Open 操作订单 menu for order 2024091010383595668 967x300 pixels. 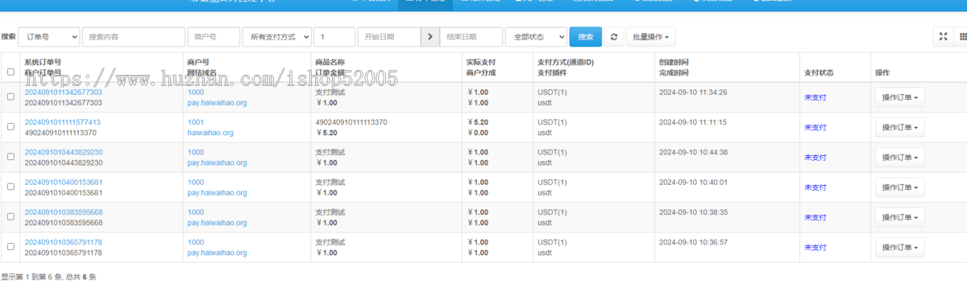coord(899,217)
